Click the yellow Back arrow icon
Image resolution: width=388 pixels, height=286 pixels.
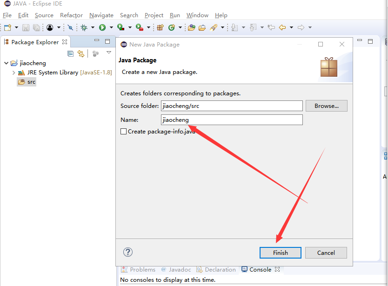click(x=282, y=27)
